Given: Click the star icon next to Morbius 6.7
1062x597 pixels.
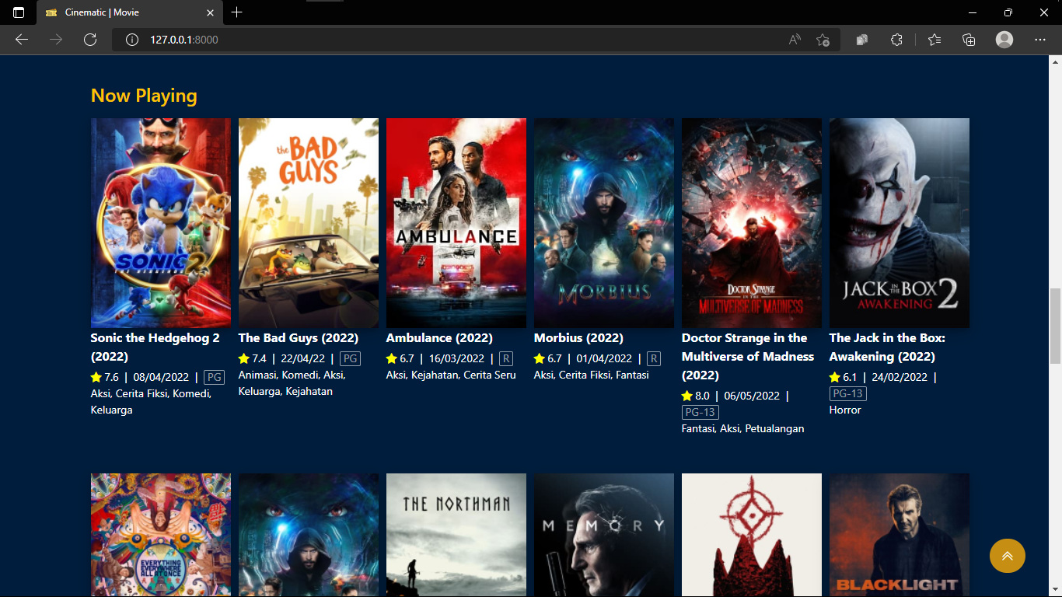Looking at the screenshot, I should click(540, 358).
